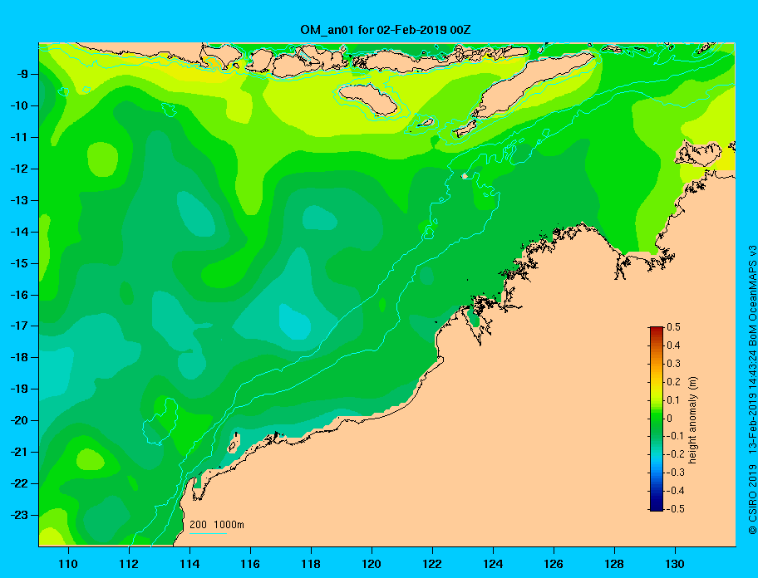Image resolution: width=758 pixels, height=578 pixels.
Task: Click the cyan legend line under "200 1000m"
Action: coord(208,533)
